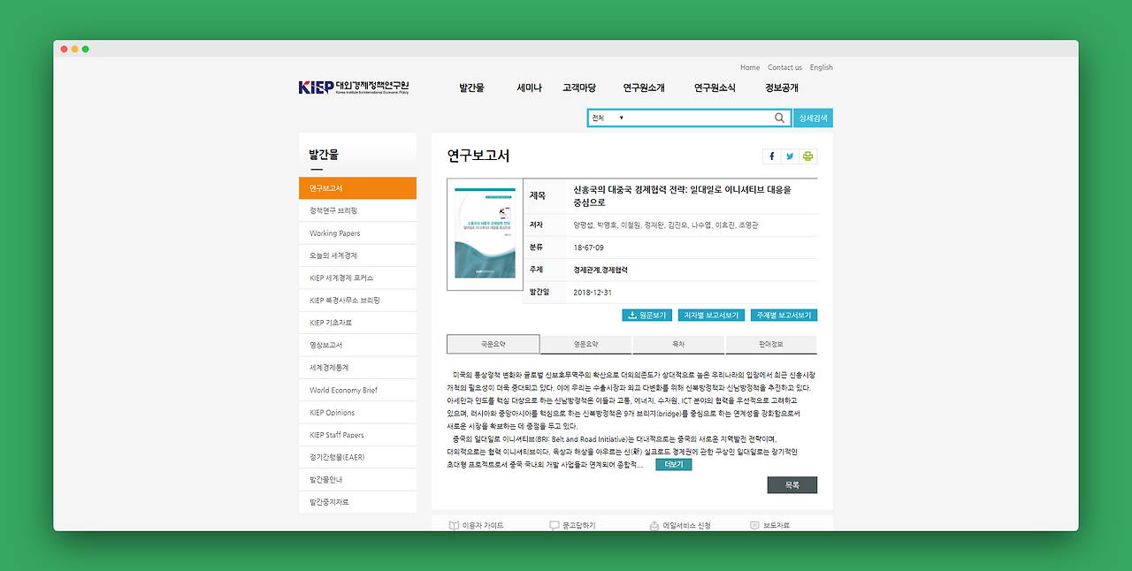
Task: Switch the site to English
Action: [x=821, y=67]
